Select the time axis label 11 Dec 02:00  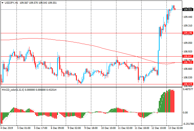(125, 128)
